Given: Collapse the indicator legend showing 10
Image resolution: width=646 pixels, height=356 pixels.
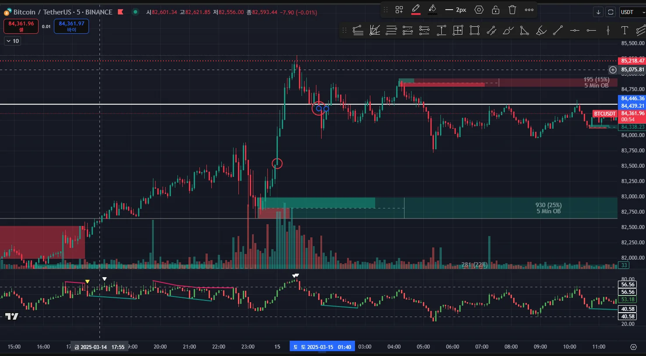Looking at the screenshot, I should point(12,41).
